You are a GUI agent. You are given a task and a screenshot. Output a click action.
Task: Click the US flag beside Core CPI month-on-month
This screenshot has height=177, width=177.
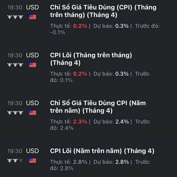(32, 65)
